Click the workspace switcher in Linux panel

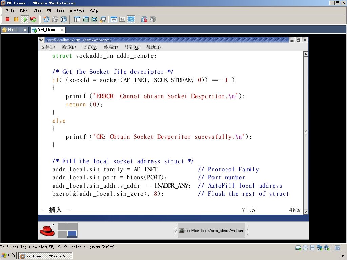(x=67, y=230)
